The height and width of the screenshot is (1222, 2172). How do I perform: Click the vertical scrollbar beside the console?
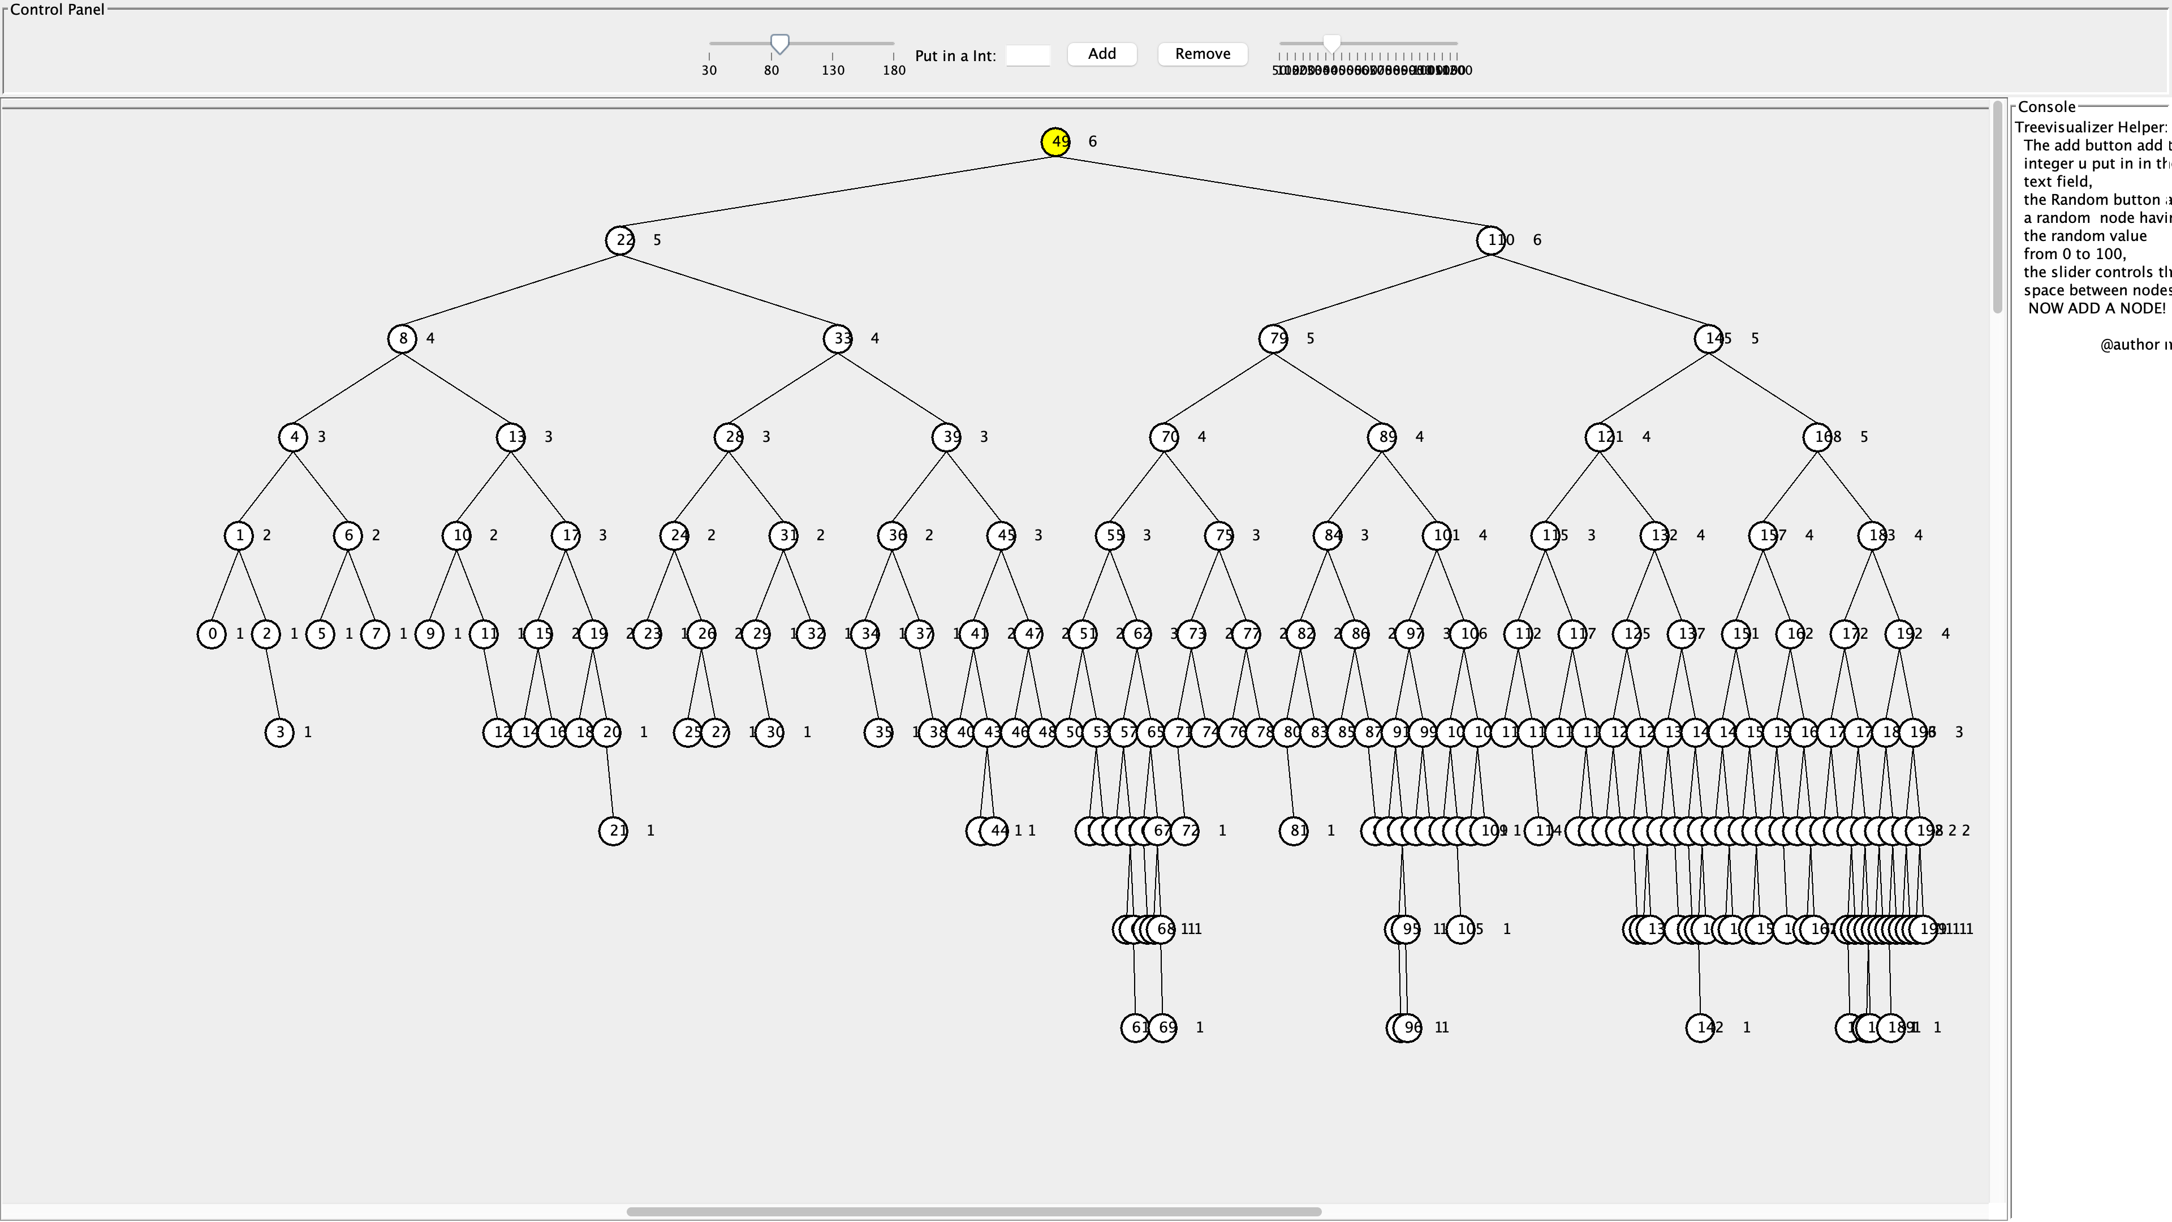[1997, 206]
